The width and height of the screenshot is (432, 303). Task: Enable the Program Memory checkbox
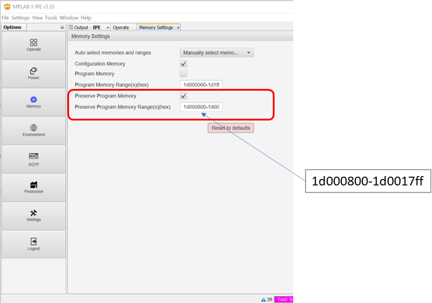183,74
